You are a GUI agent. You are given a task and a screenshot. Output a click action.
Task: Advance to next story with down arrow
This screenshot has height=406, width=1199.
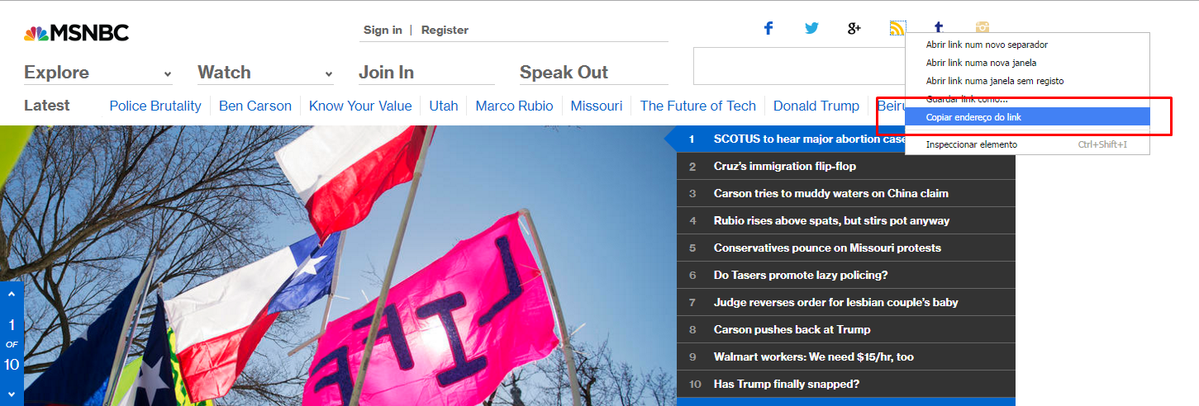tap(12, 394)
